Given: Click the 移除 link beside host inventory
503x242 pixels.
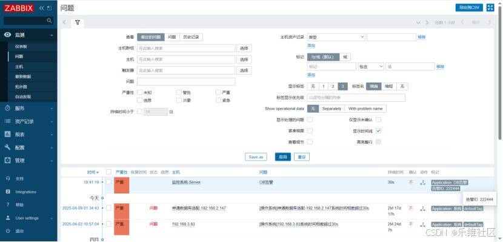Looking at the screenshot, I should 422,37.
